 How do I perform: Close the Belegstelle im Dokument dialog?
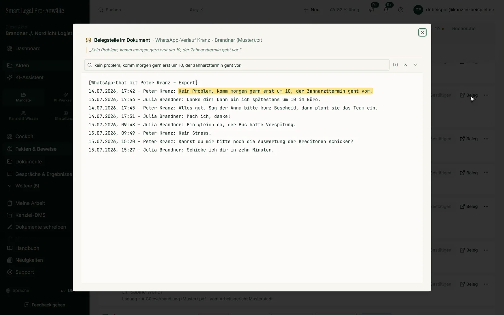pos(422,32)
